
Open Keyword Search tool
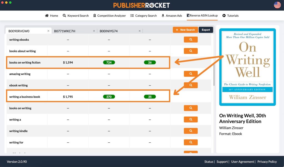76,15
